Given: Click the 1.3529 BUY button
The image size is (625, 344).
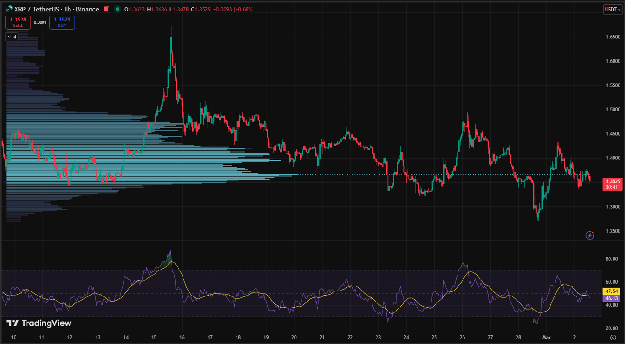Looking at the screenshot, I should 62,22.
